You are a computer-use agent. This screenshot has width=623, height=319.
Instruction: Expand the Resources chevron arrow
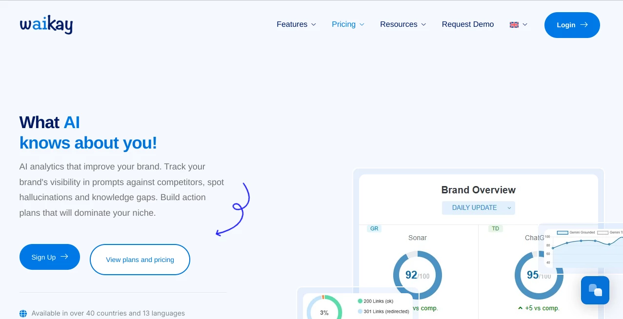[423, 24]
